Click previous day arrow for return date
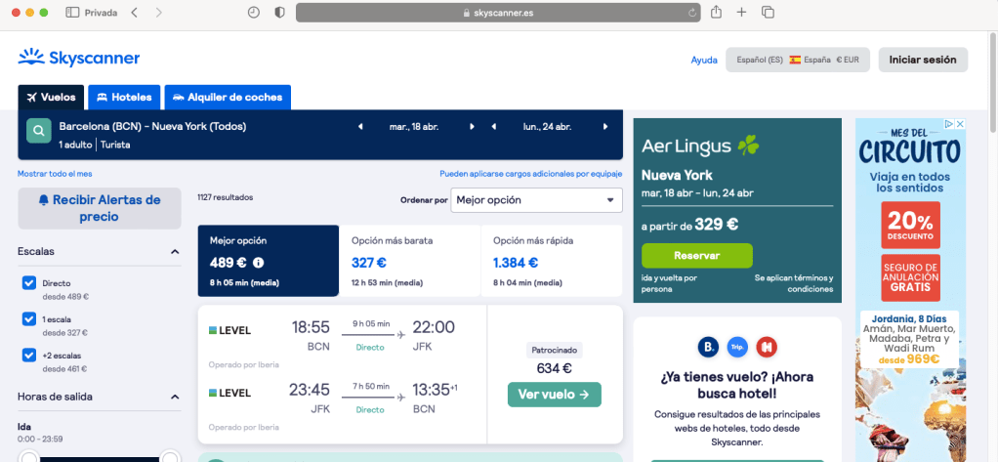This screenshot has height=462, width=998. pyautogui.click(x=494, y=126)
